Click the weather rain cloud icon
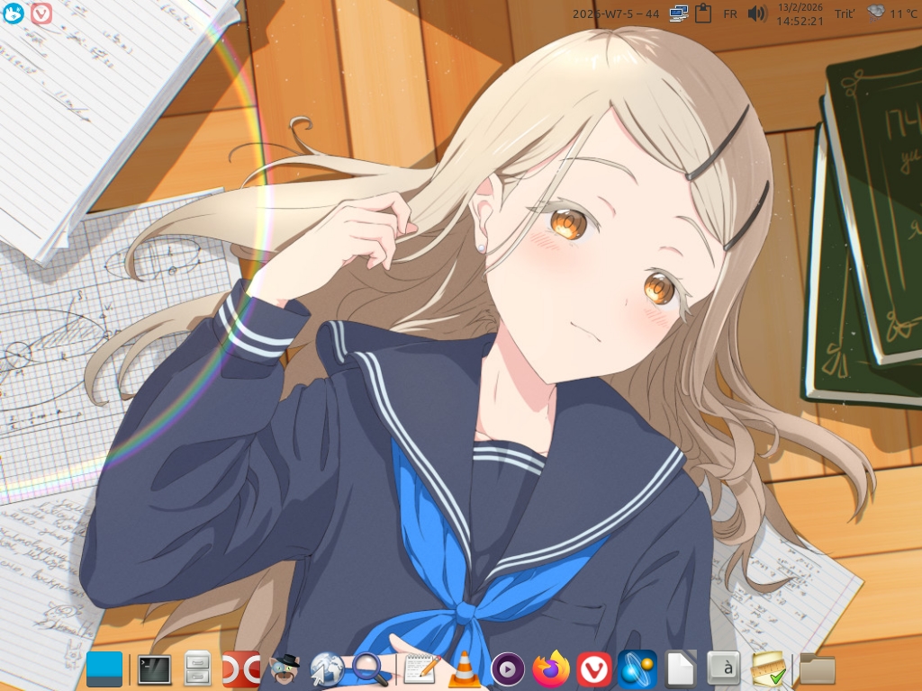Screen dimensions: 922x691 click(875, 13)
